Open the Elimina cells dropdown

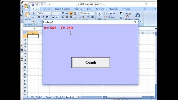pos(115,17)
